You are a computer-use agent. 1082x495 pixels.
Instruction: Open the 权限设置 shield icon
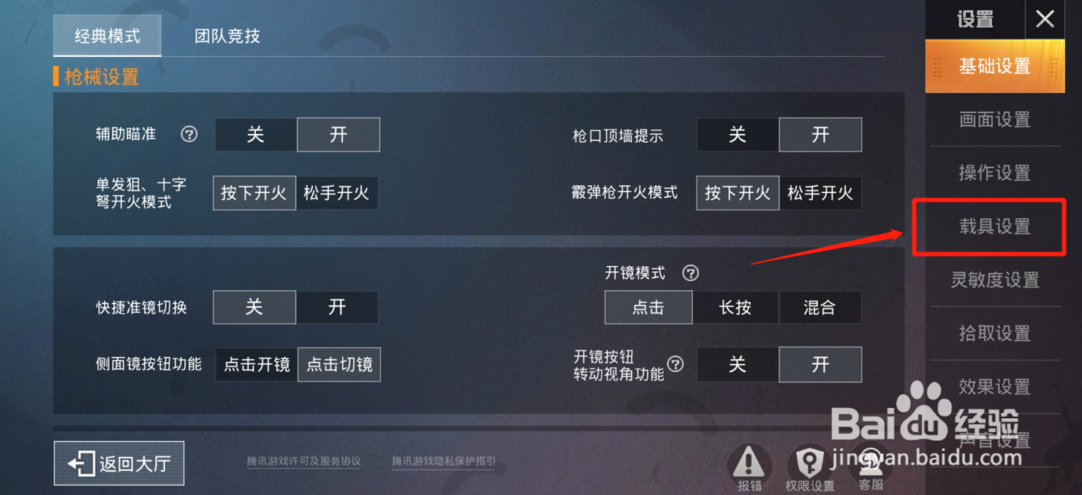(809, 462)
